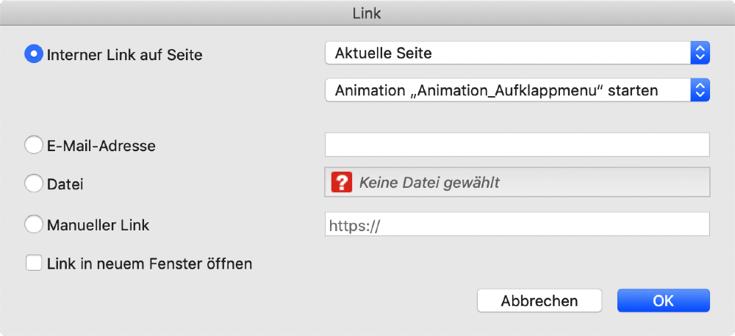Viewport: 735px width, 336px height.
Task: Open the Aktuelle Seite page dropdown
Action: (x=507, y=53)
